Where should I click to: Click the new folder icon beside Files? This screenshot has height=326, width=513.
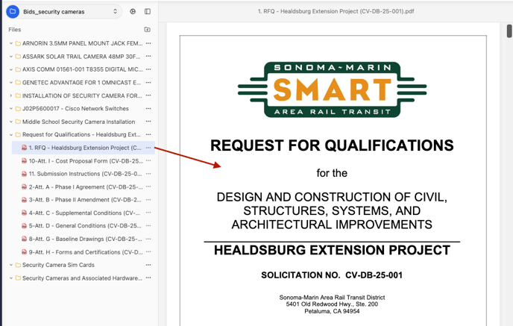148,29
